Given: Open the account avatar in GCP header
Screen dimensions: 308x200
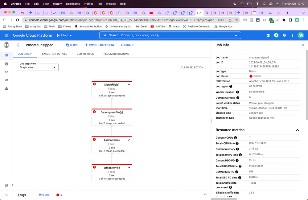Looking at the screenshot, I should 301,35.
